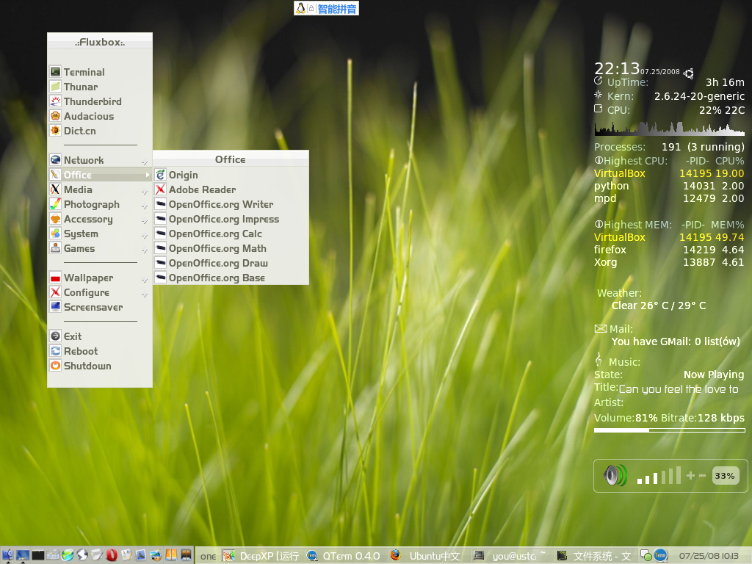The image size is (752, 564).
Task: Decrease volume with the minus button
Action: [x=702, y=475]
